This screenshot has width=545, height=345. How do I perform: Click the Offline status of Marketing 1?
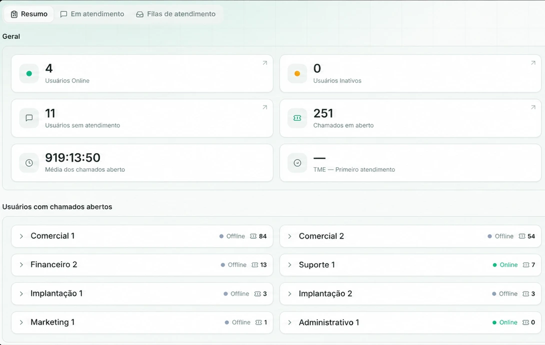pos(237,323)
